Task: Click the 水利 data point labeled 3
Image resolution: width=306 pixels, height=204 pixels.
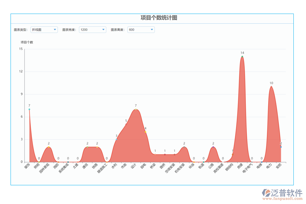Action: tap(116, 139)
